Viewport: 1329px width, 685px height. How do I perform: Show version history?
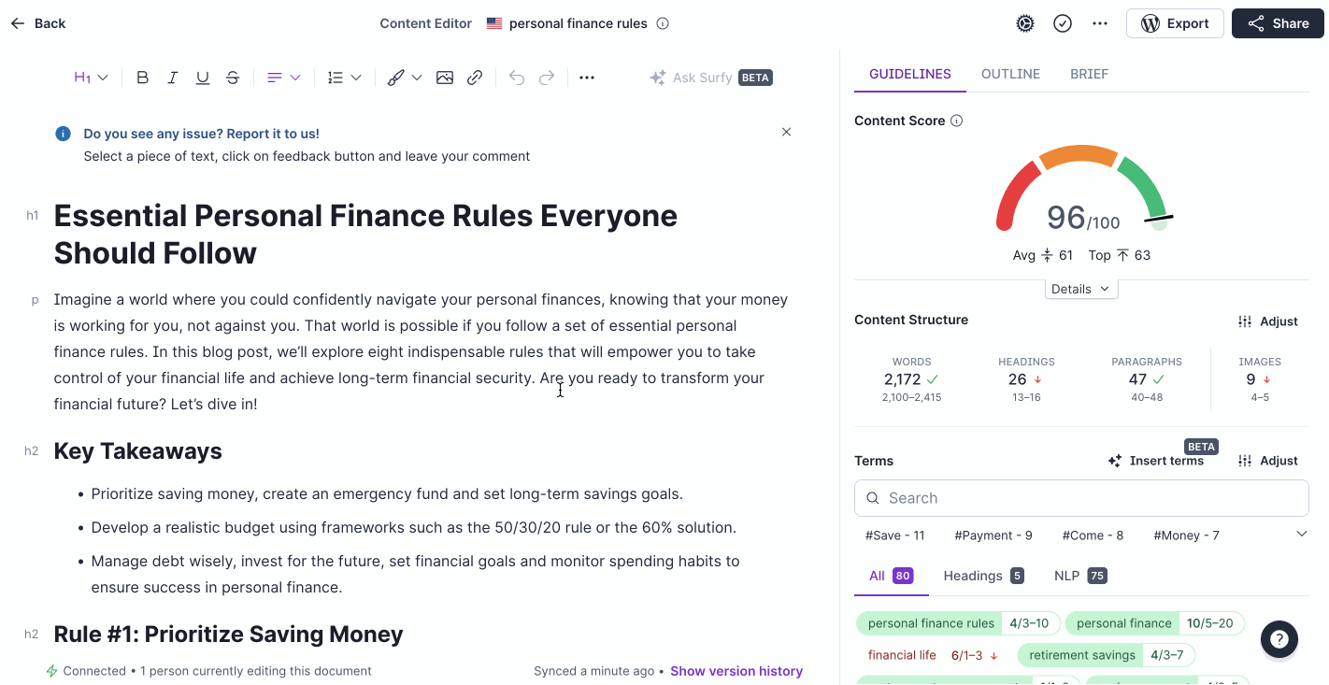tap(736, 671)
